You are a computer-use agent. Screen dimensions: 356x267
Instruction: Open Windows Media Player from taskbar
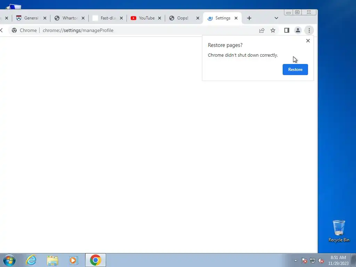coord(74,260)
